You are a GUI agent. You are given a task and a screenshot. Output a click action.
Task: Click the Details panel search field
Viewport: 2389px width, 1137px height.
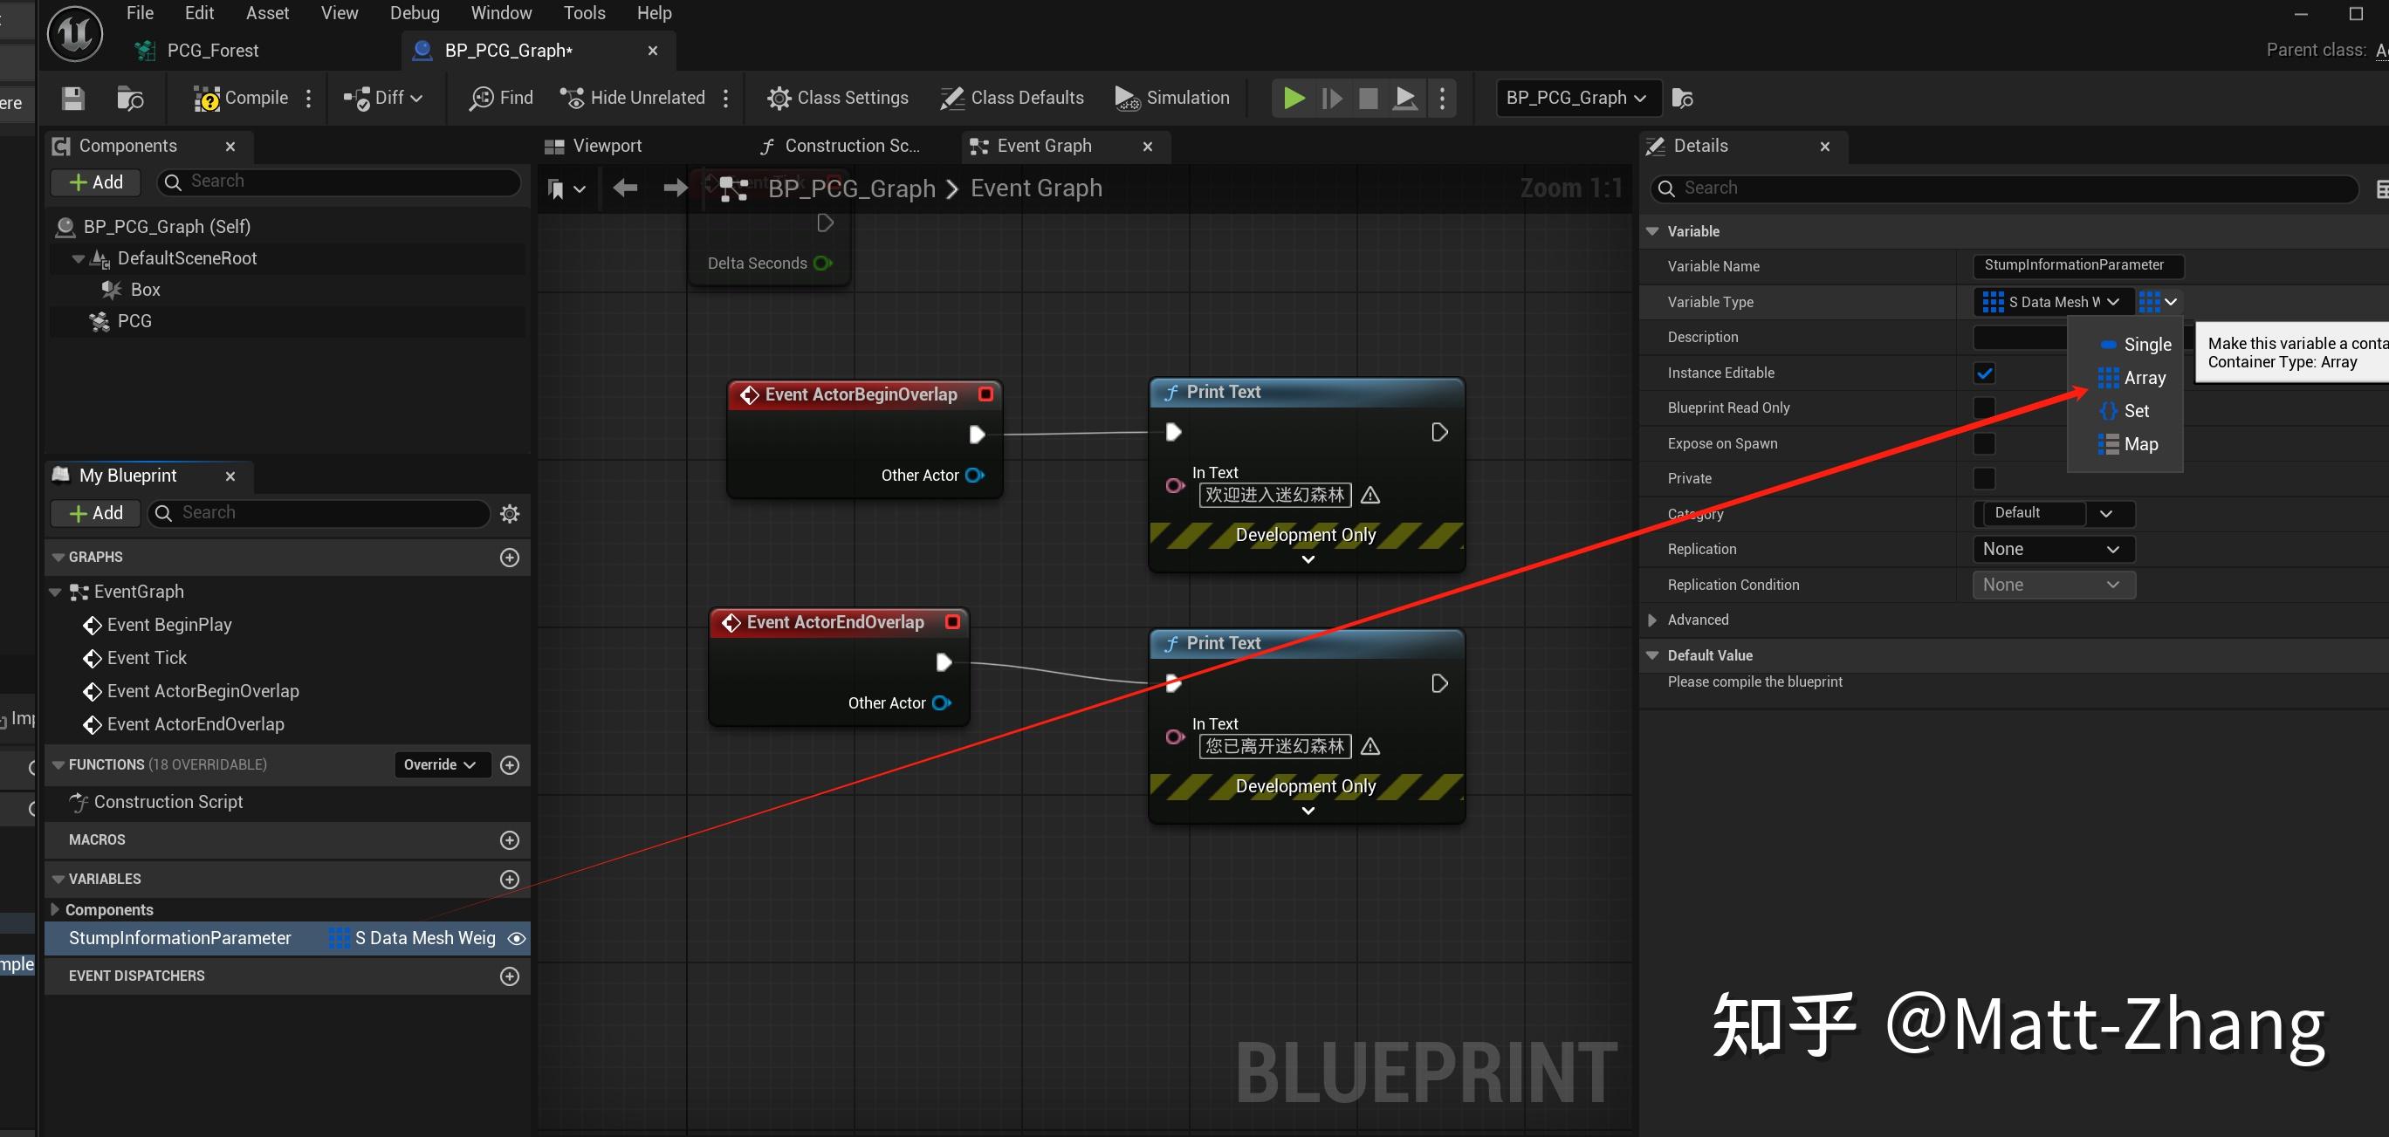(x=2003, y=188)
